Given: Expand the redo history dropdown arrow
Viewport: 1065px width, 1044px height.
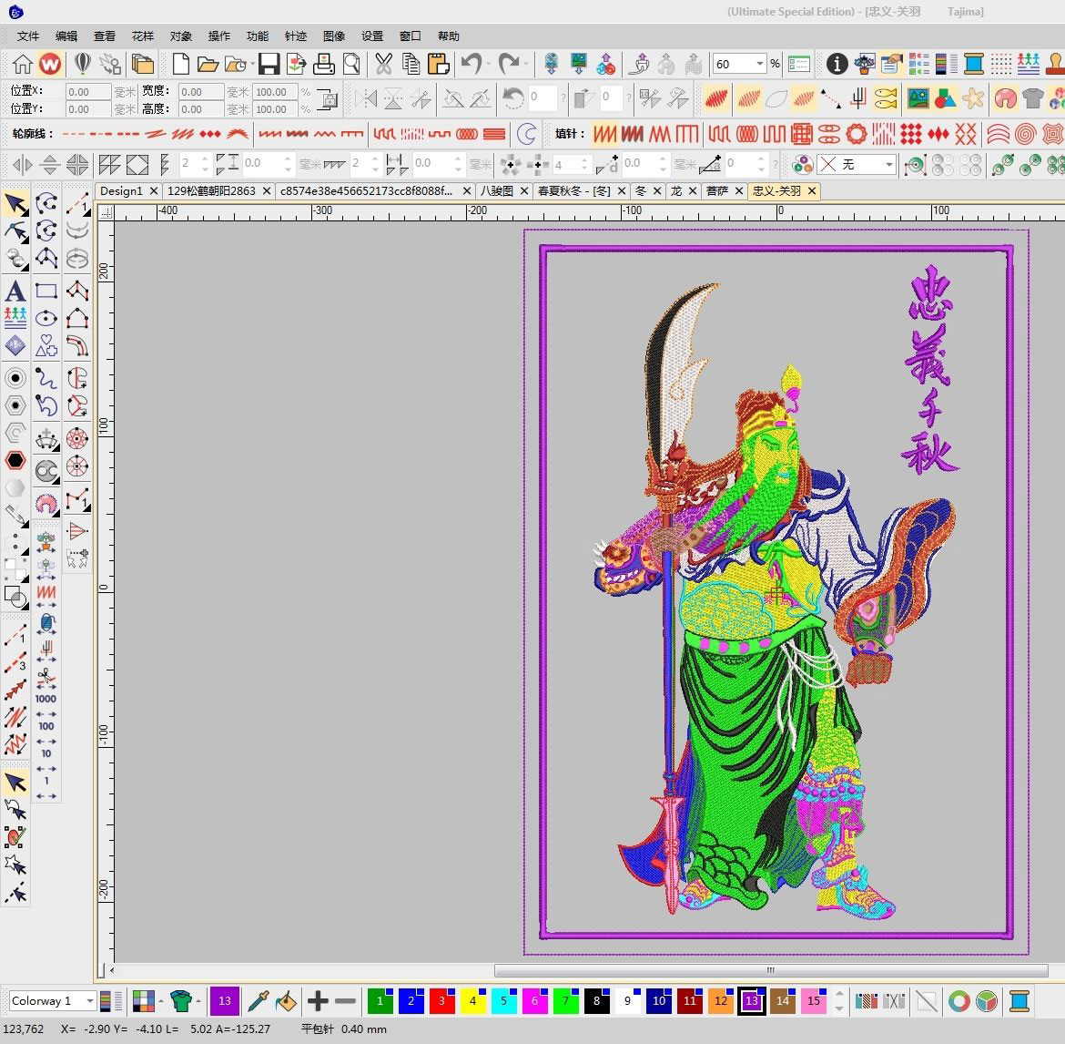Looking at the screenshot, I should click(x=526, y=65).
